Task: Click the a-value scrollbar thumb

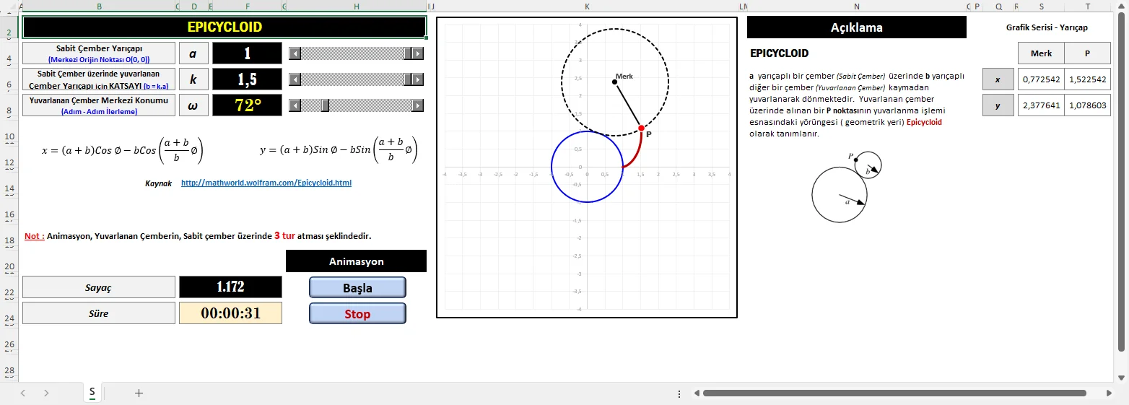Action: point(408,53)
